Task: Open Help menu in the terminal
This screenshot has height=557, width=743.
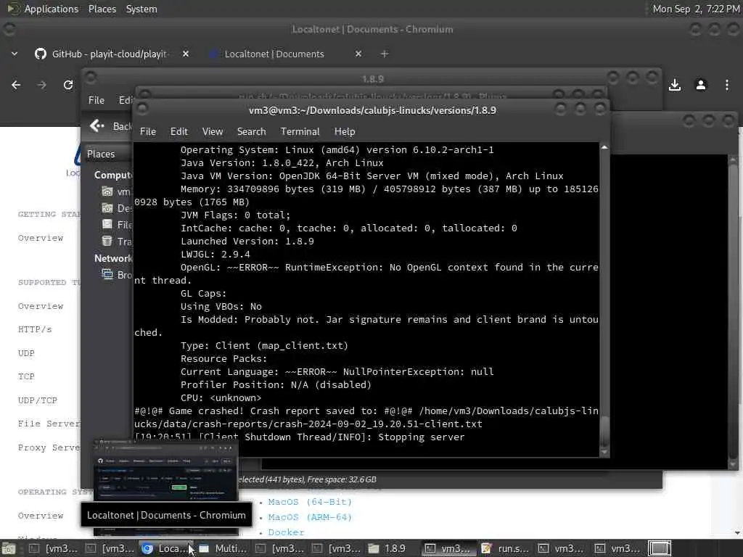Action: (345, 132)
